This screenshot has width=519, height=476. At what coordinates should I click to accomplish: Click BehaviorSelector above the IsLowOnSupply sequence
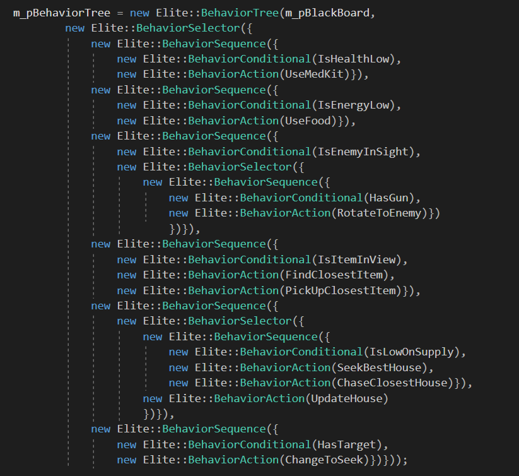(x=240, y=321)
